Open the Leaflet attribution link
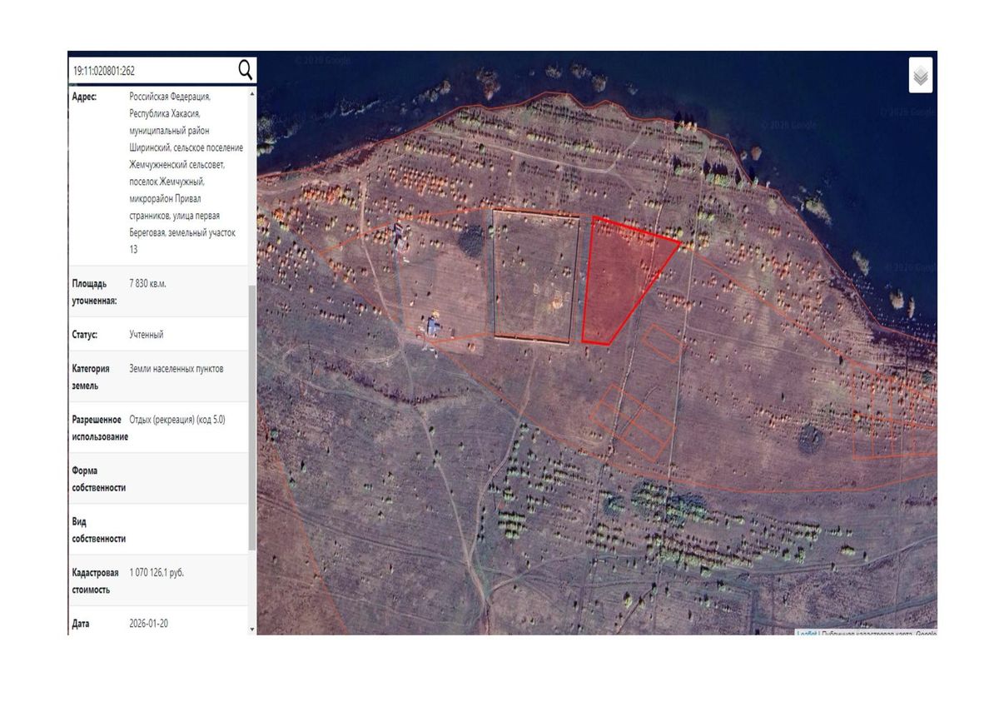Viewport: 999px width, 707px height. pos(807,634)
